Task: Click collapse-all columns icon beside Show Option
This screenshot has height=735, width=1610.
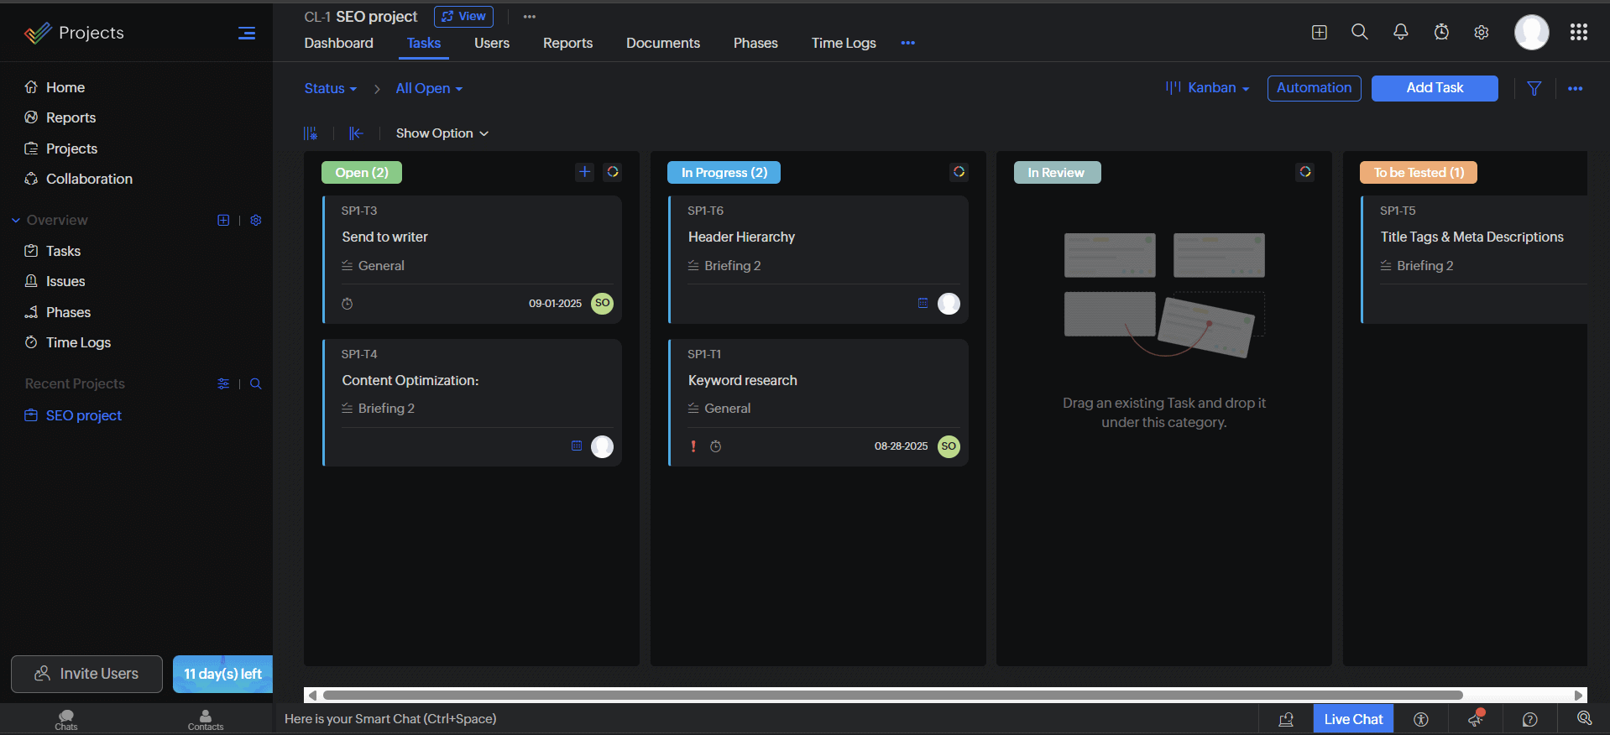Action: click(x=356, y=133)
